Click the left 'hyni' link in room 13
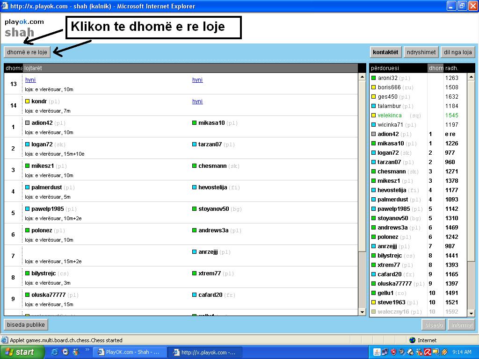Viewport: 479px width, 359px height. [x=30, y=80]
